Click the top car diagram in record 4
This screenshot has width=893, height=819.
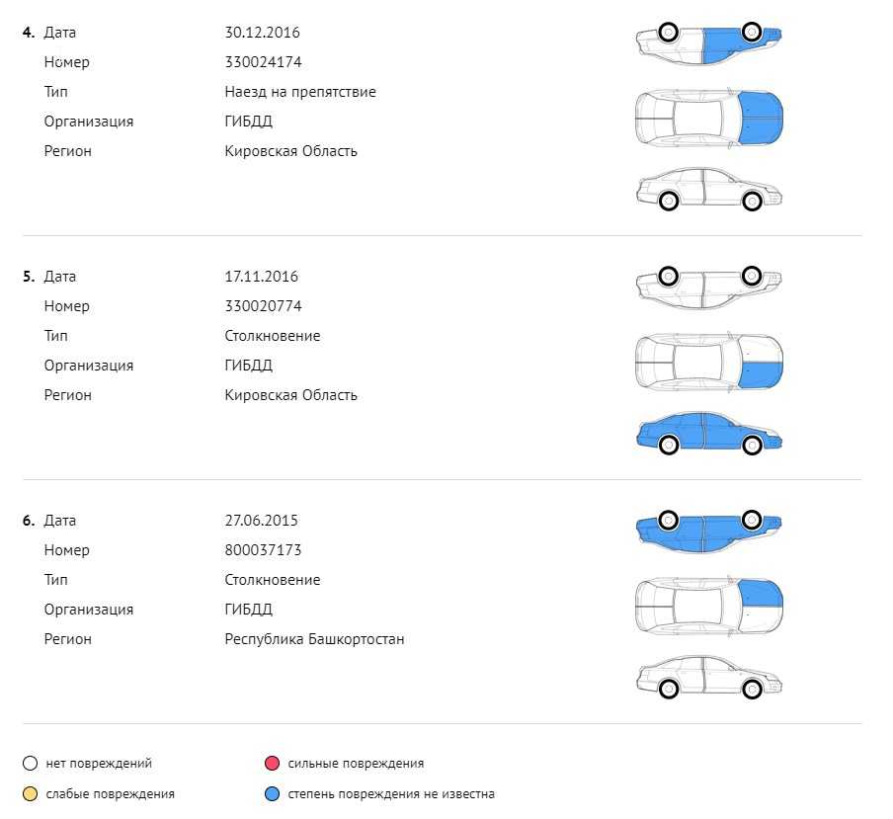708,41
